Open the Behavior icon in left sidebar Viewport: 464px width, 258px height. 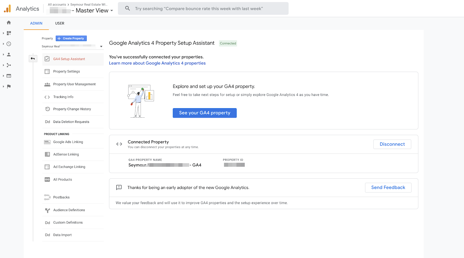[9, 76]
